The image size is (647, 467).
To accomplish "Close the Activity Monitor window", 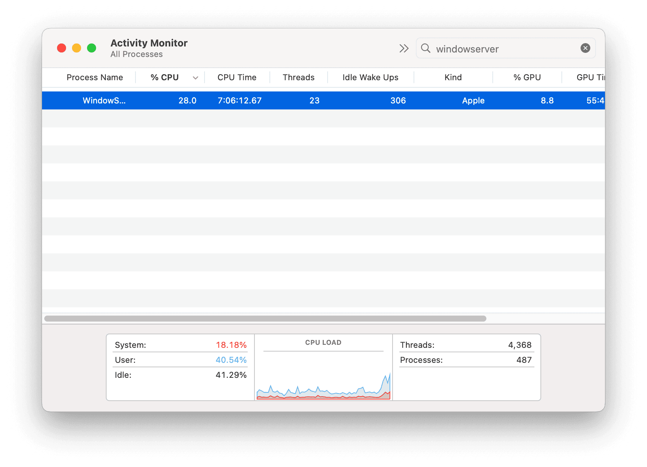I will [62, 48].
